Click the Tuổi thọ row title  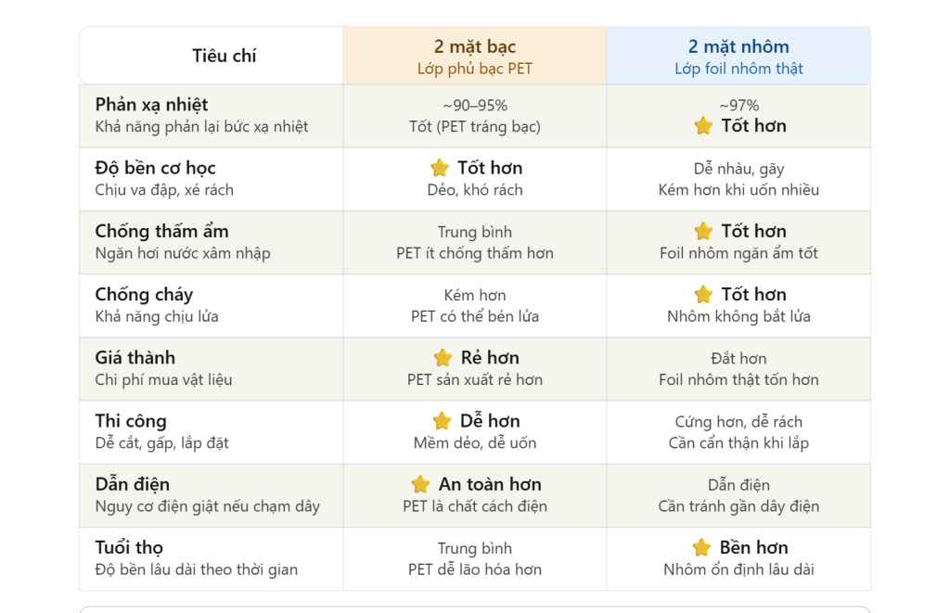point(129,547)
